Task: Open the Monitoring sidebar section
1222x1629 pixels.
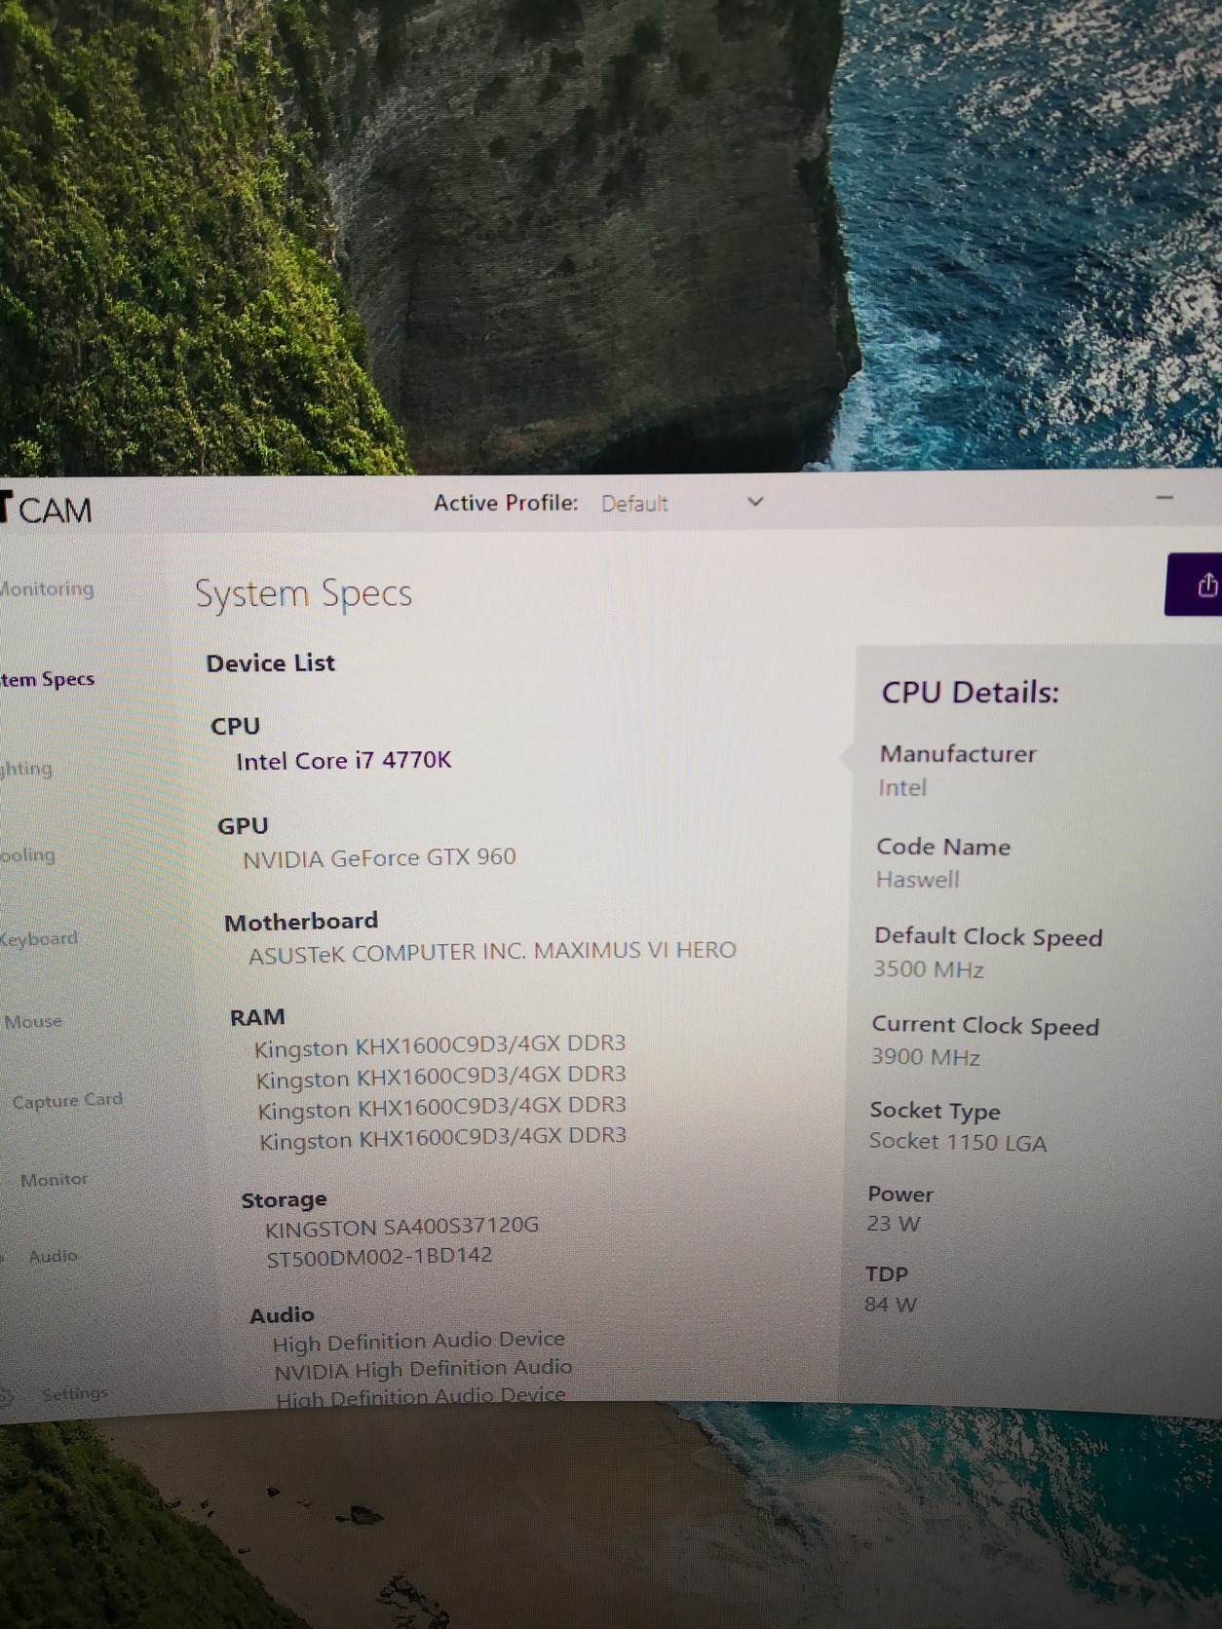Action: click(x=47, y=588)
